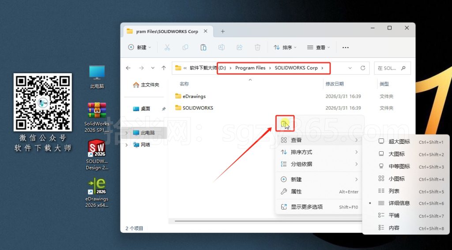Expand the hidden path « in address bar
The image size is (452, 250).
coord(185,68)
